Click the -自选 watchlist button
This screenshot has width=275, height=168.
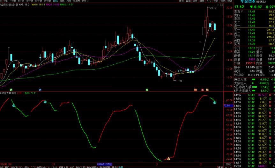coord(223,1)
